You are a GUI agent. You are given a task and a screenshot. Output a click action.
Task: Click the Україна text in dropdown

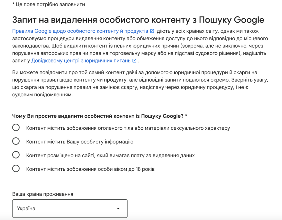click(26, 208)
